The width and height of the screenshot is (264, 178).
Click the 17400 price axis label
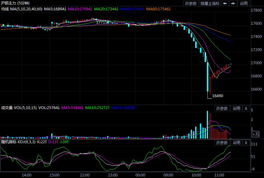point(256,36)
